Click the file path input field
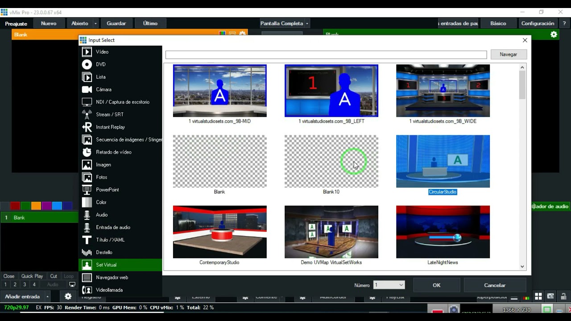The image size is (571, 321). (326, 54)
